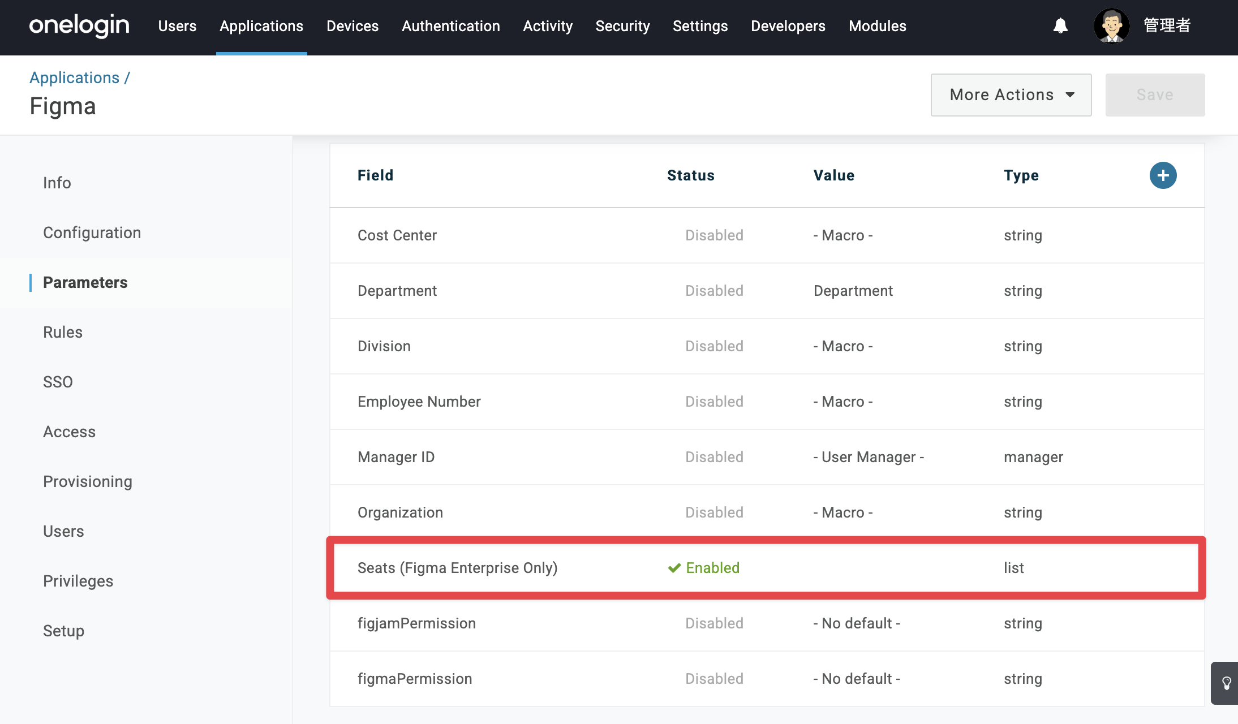This screenshot has height=724, width=1238.
Task: Click the Status column header
Action: [690, 175]
